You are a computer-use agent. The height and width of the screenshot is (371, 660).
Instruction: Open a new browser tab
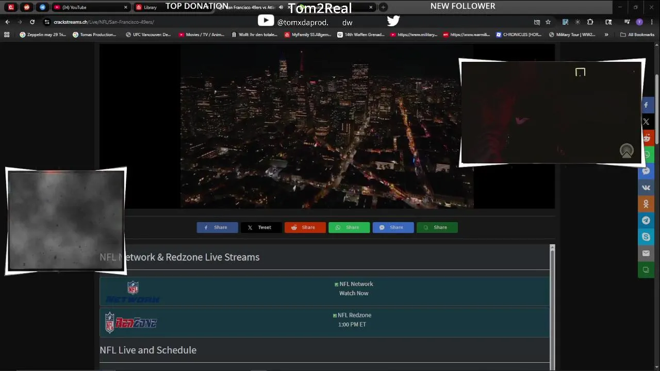(x=383, y=7)
